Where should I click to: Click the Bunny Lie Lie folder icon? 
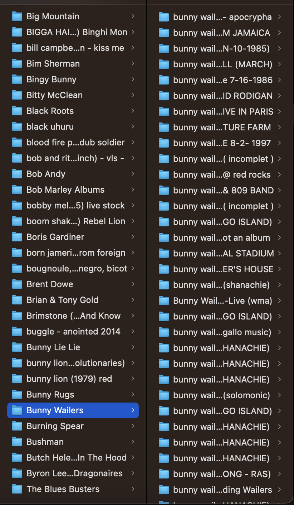pyautogui.click(x=17, y=347)
